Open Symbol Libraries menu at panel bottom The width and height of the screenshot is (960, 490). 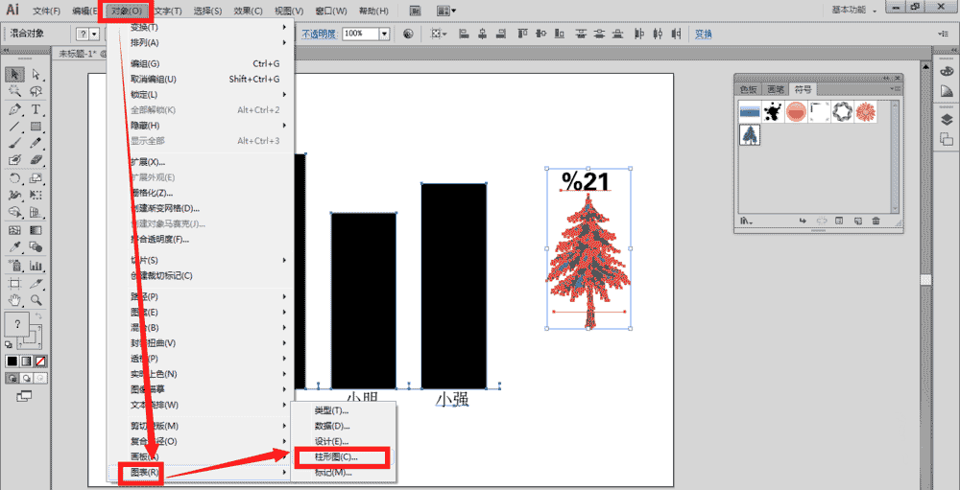746,221
